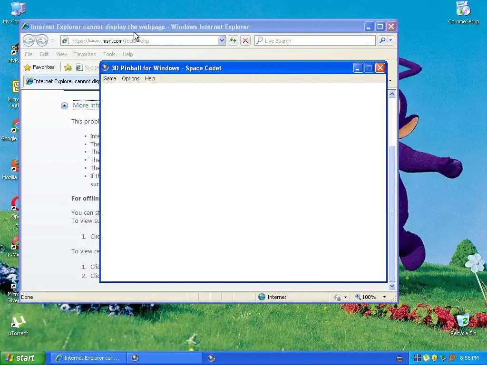The width and height of the screenshot is (487, 365).
Task: Click the Back button in Internet Explorer
Action: [x=29, y=41]
